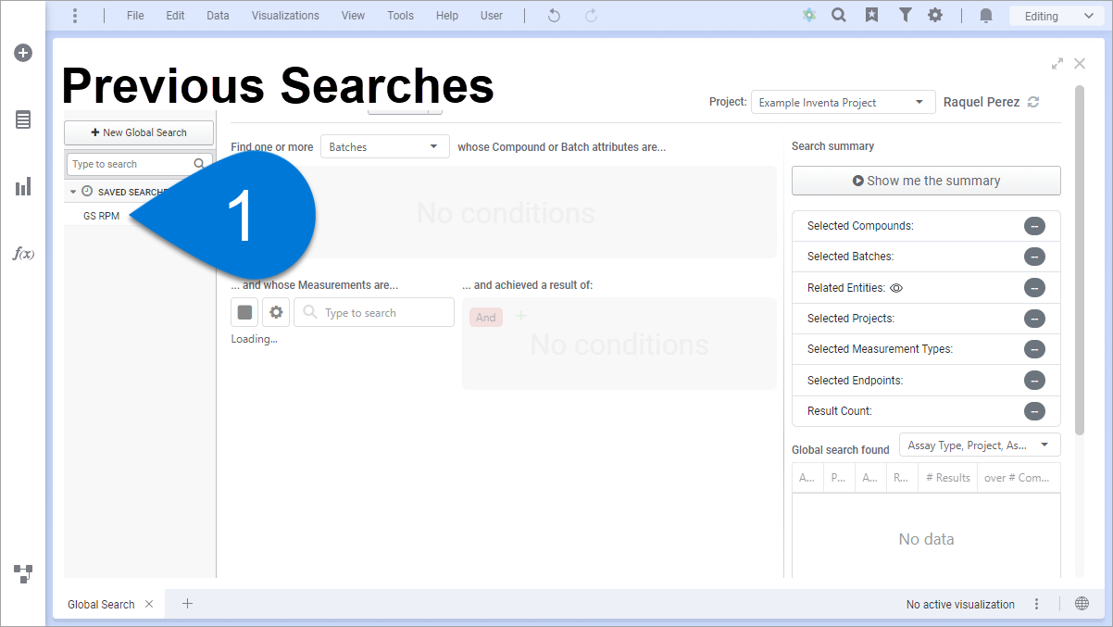Open the bar chart visualizations icon in the sidebar
Screen dimensions: 1113x627
click(x=23, y=186)
